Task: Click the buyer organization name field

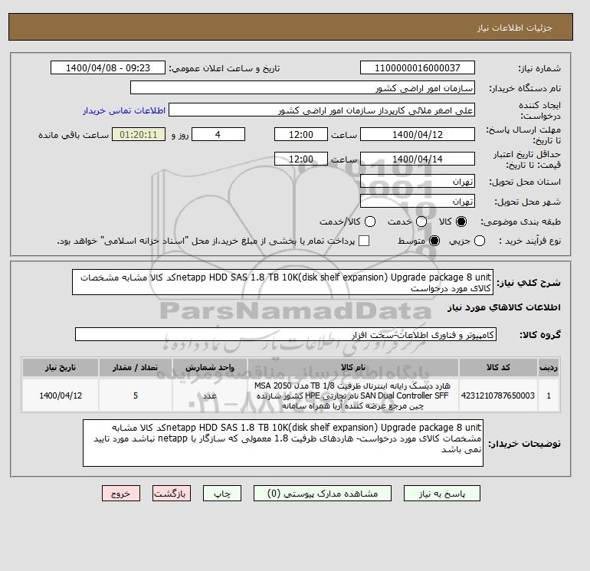Action: (303, 87)
